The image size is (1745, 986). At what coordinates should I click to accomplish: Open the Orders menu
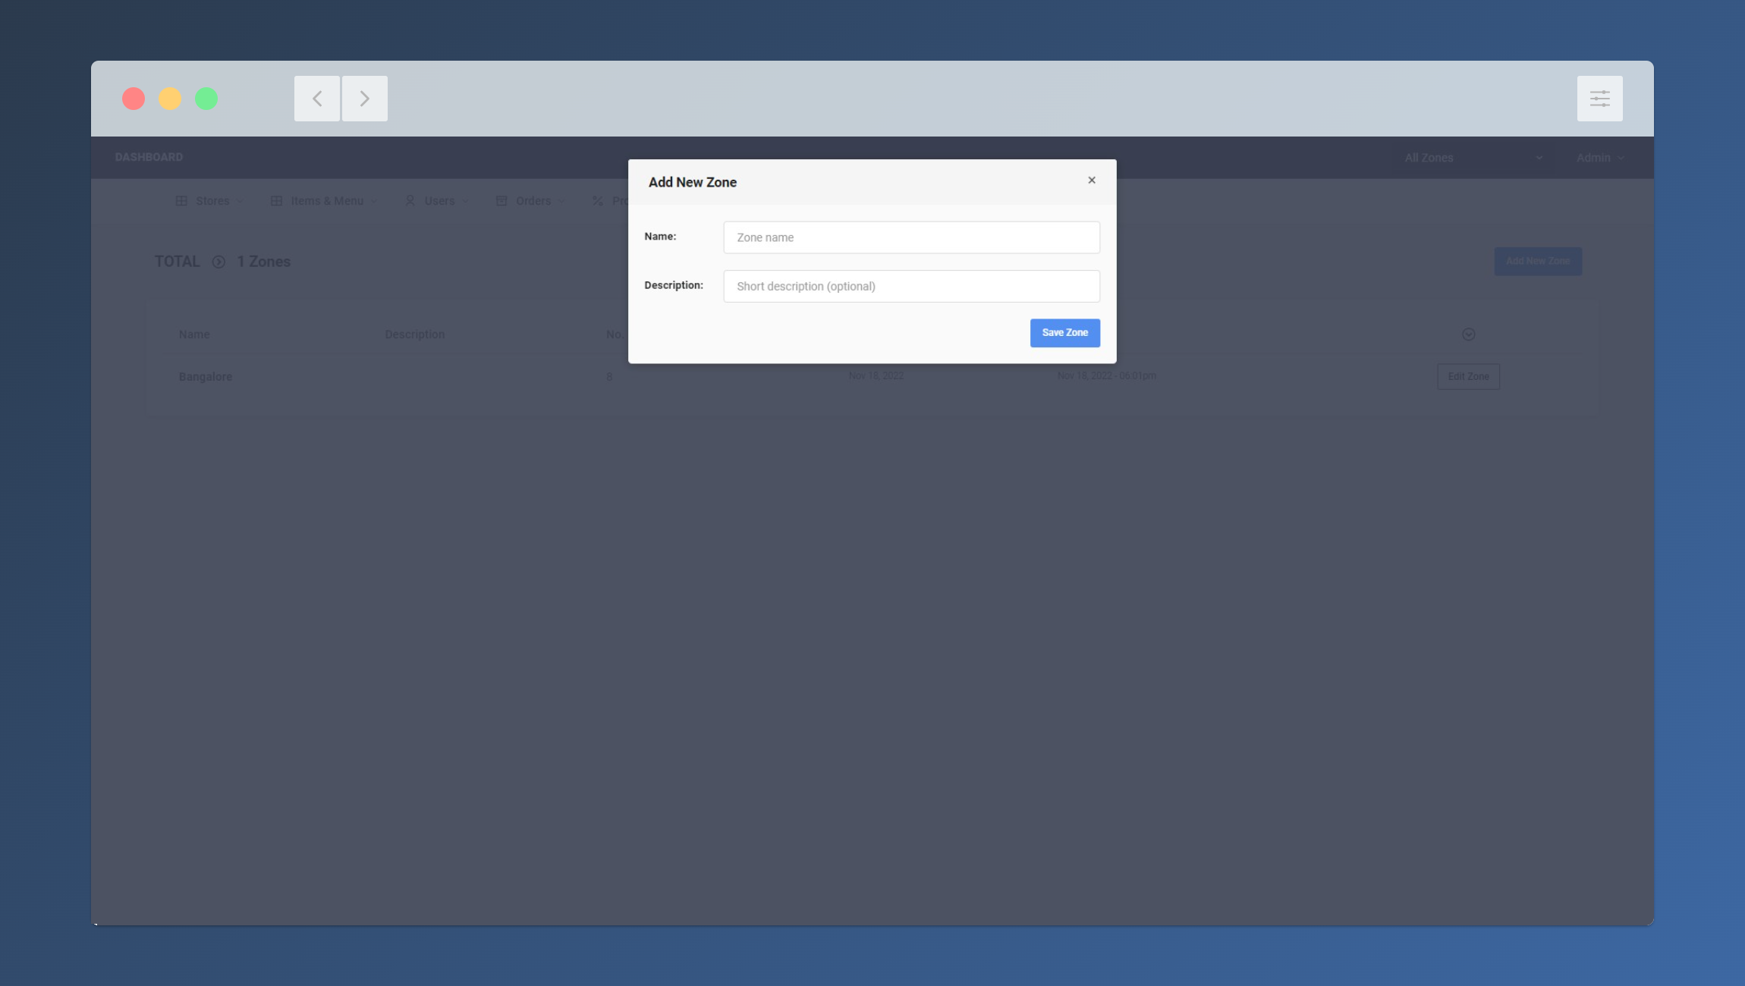530,201
